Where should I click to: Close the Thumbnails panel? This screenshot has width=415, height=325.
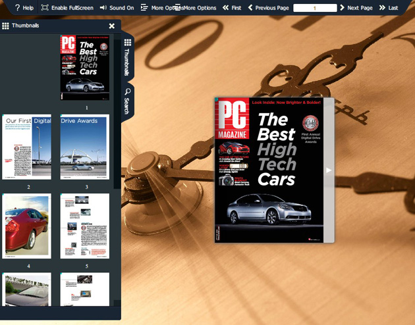[111, 26]
